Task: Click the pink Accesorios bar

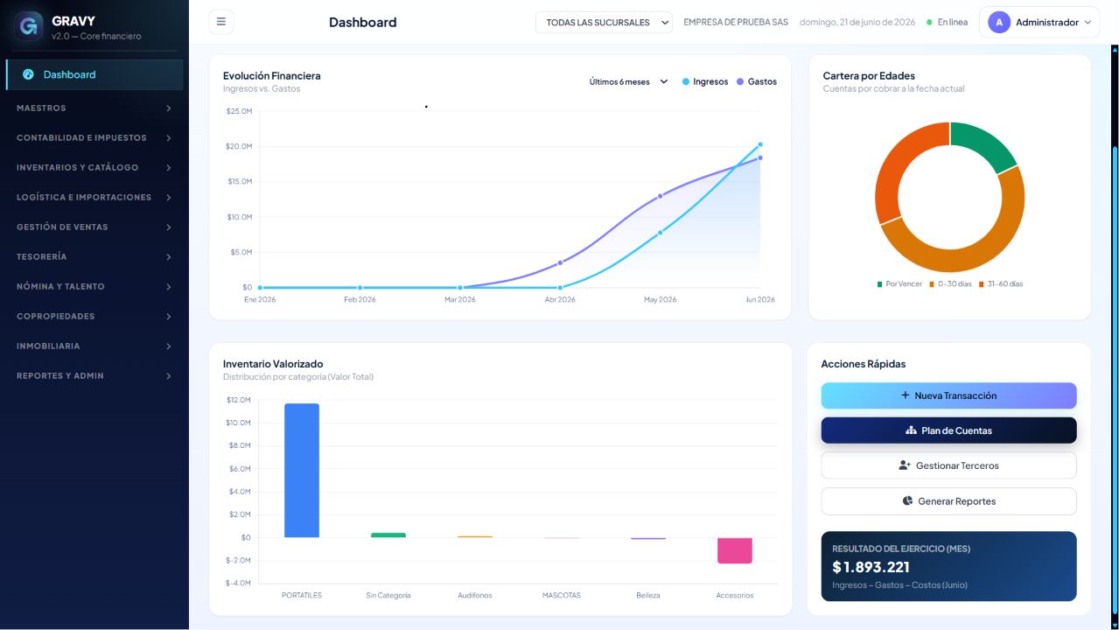Action: [735, 550]
